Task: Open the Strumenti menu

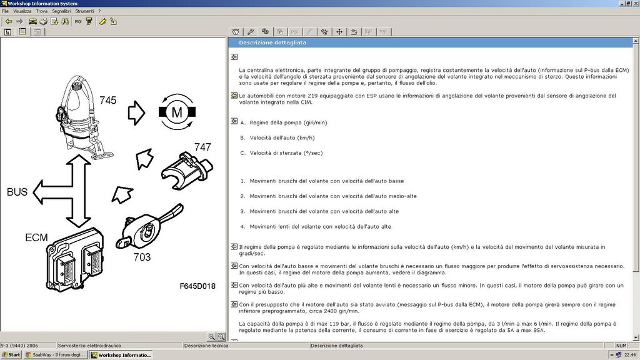Action: coord(84,11)
